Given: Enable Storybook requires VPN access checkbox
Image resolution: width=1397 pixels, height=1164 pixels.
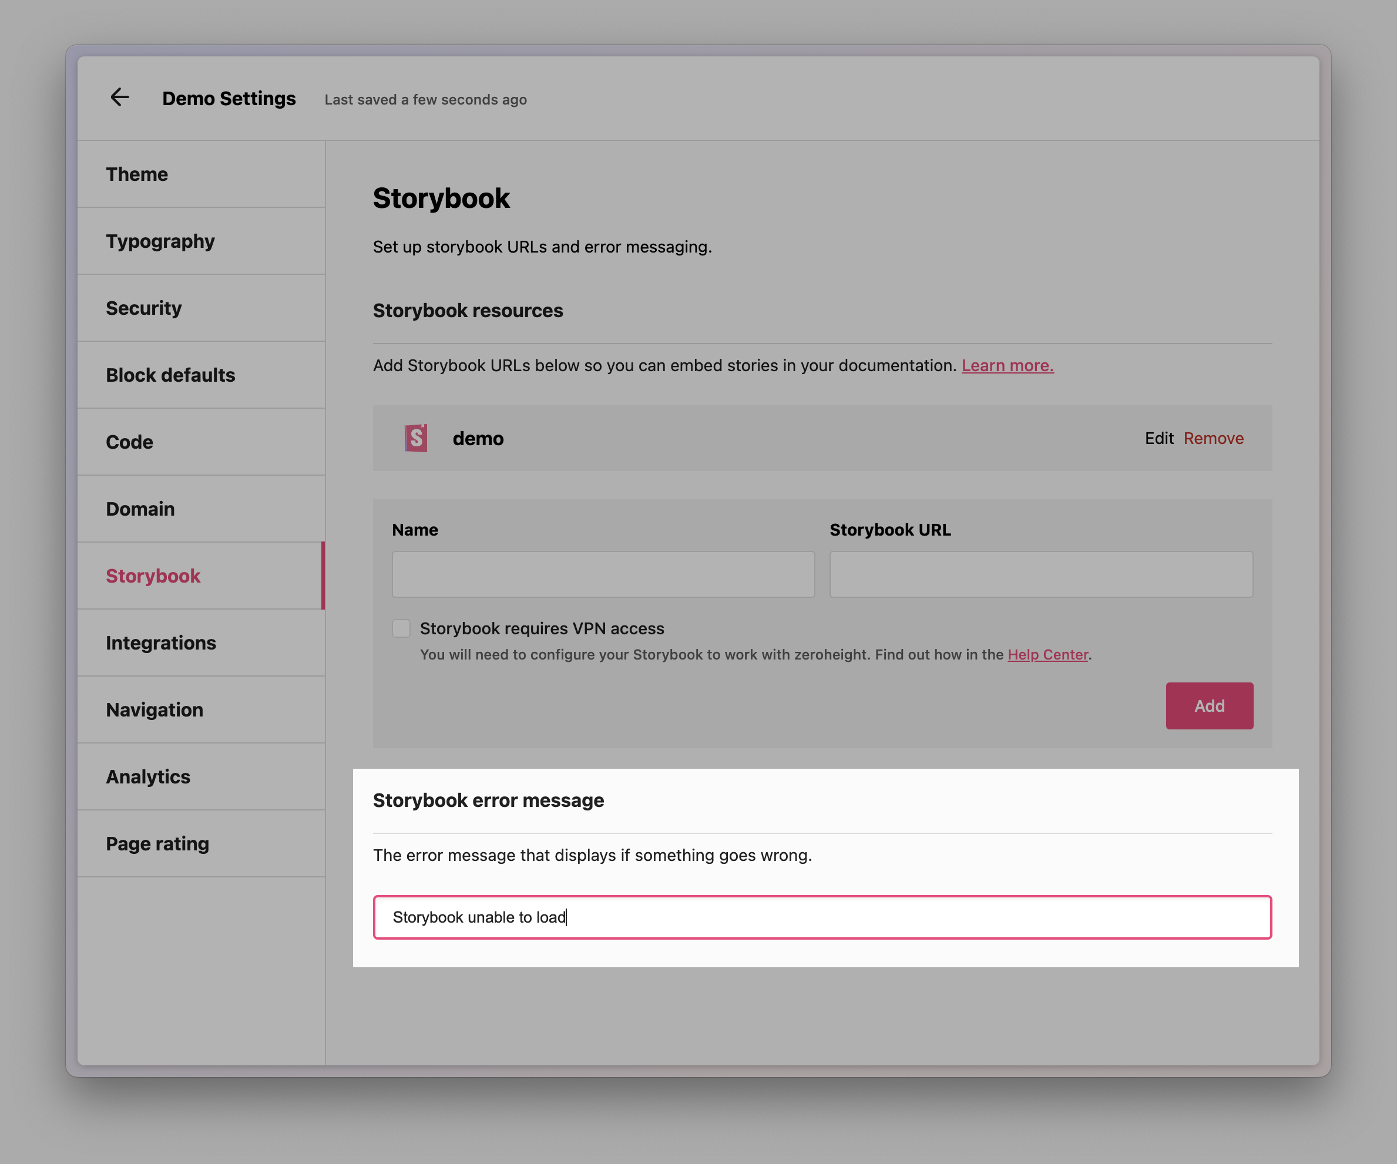Looking at the screenshot, I should click(401, 628).
